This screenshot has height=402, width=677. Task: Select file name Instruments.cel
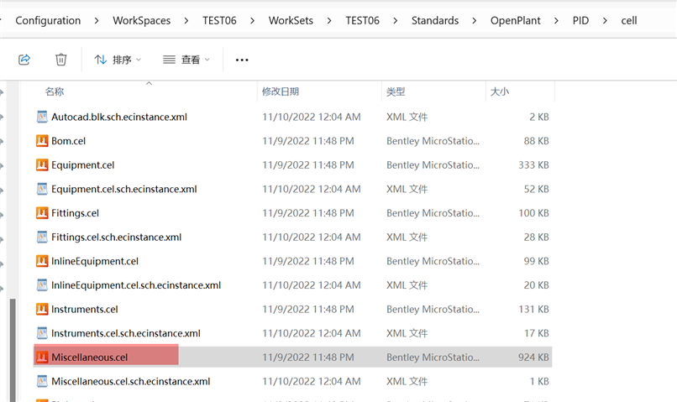pyautogui.click(x=85, y=310)
